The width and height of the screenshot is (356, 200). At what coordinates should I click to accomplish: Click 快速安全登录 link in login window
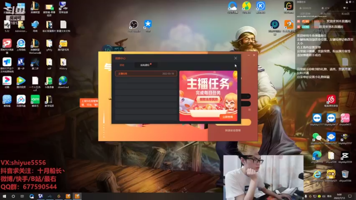click(233, 131)
